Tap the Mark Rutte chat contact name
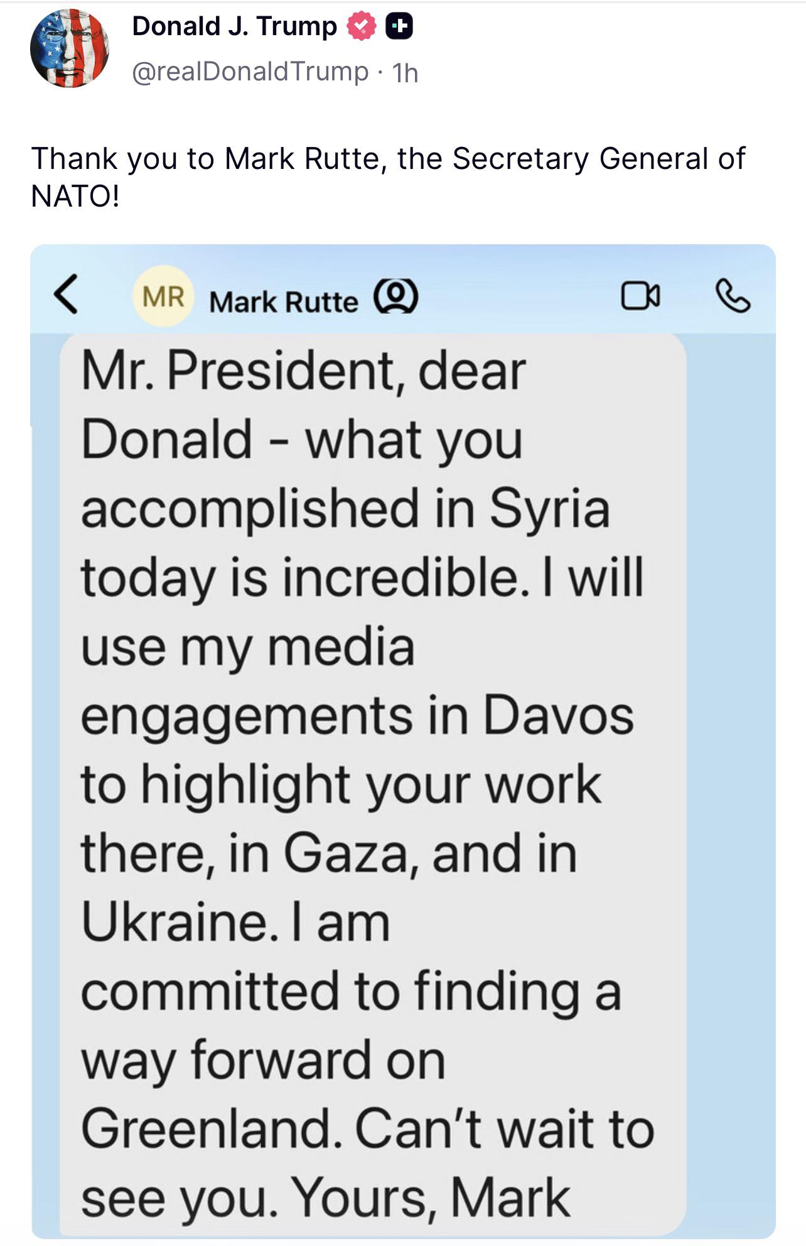This screenshot has height=1246, width=806. (x=284, y=303)
